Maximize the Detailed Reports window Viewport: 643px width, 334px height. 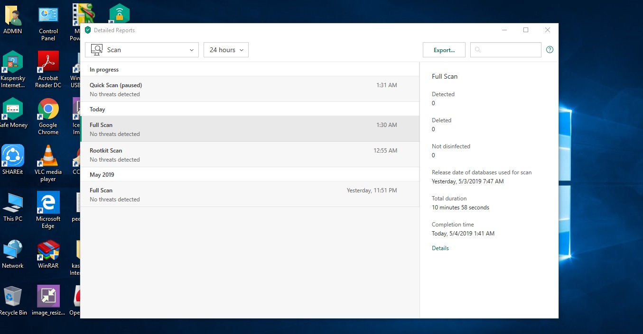(525, 30)
